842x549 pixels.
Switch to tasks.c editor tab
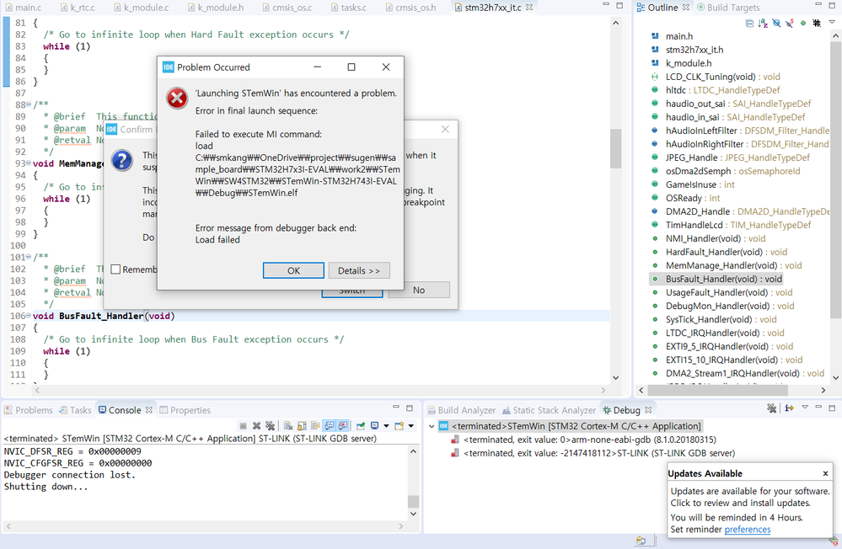tap(348, 8)
